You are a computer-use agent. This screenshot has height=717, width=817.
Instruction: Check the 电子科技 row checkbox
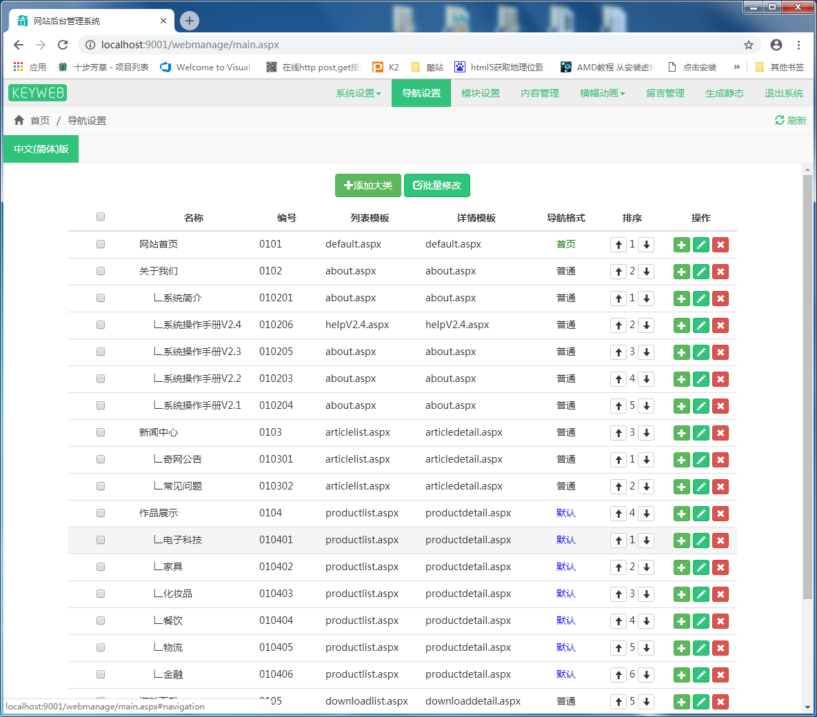101,540
